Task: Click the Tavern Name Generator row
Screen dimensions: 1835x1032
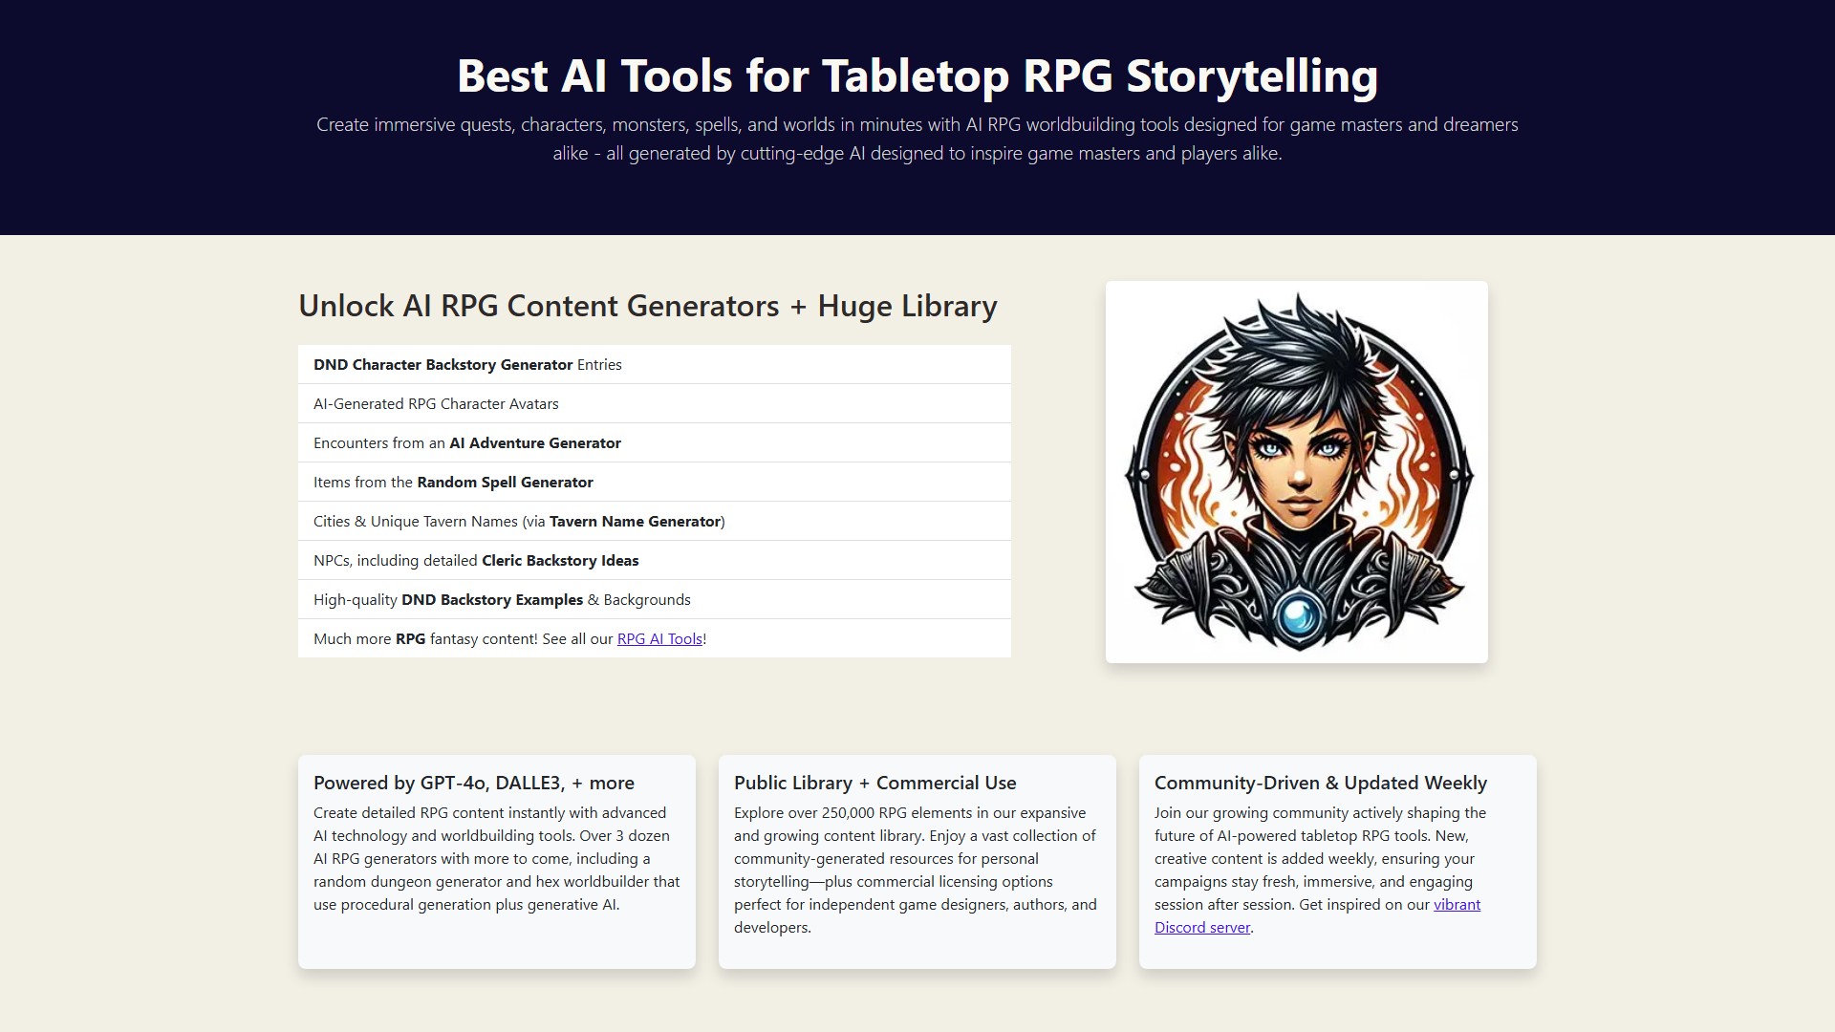Action: (x=655, y=521)
